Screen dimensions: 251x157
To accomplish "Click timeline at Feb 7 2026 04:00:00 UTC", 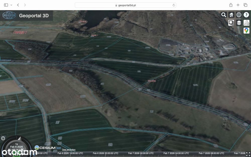I will point(176,153).
